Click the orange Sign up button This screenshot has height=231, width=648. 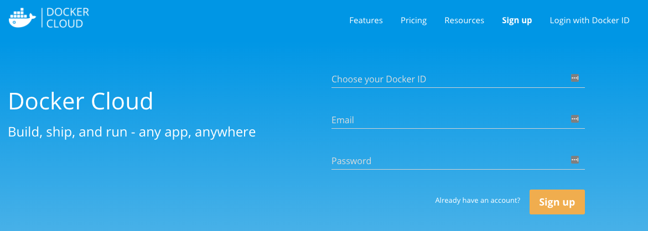tap(557, 202)
